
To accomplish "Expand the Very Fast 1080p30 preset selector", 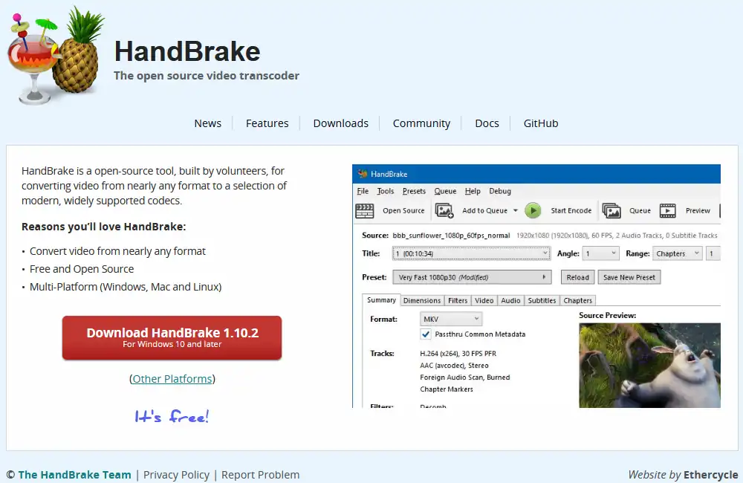I will [472, 277].
